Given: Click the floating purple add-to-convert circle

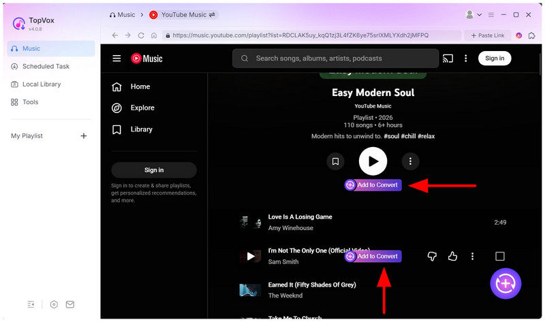Looking at the screenshot, I should (x=505, y=284).
